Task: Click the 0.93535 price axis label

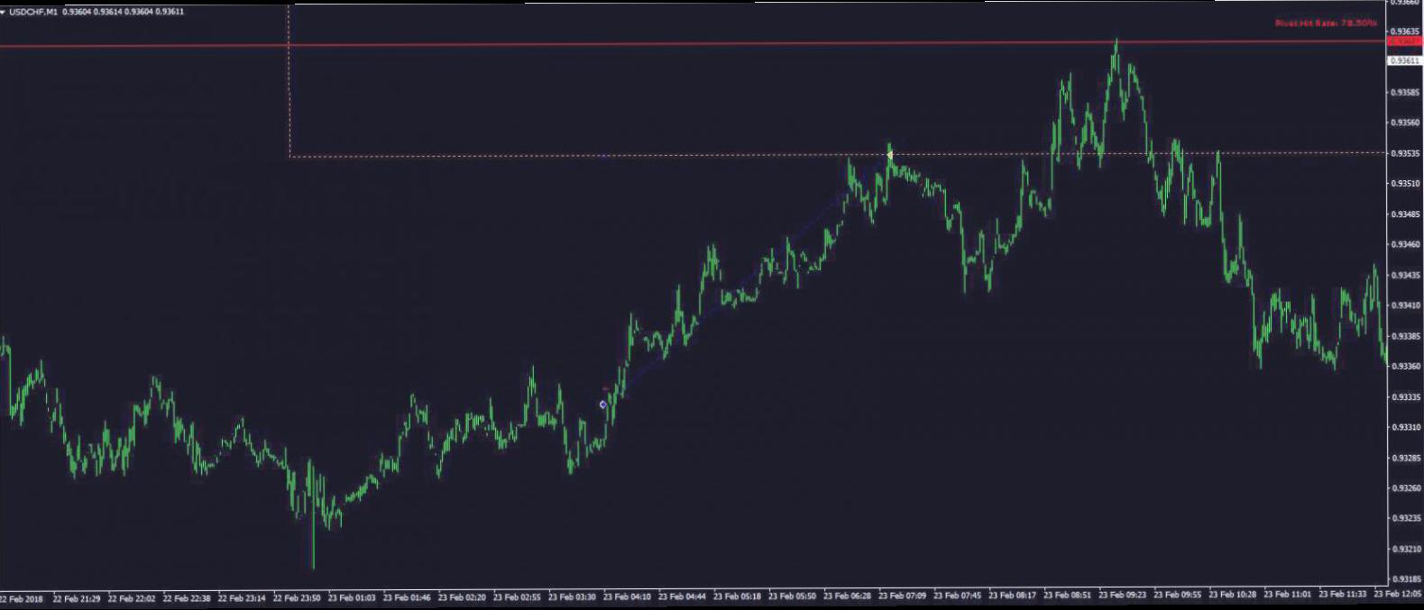Action: coord(1407,153)
